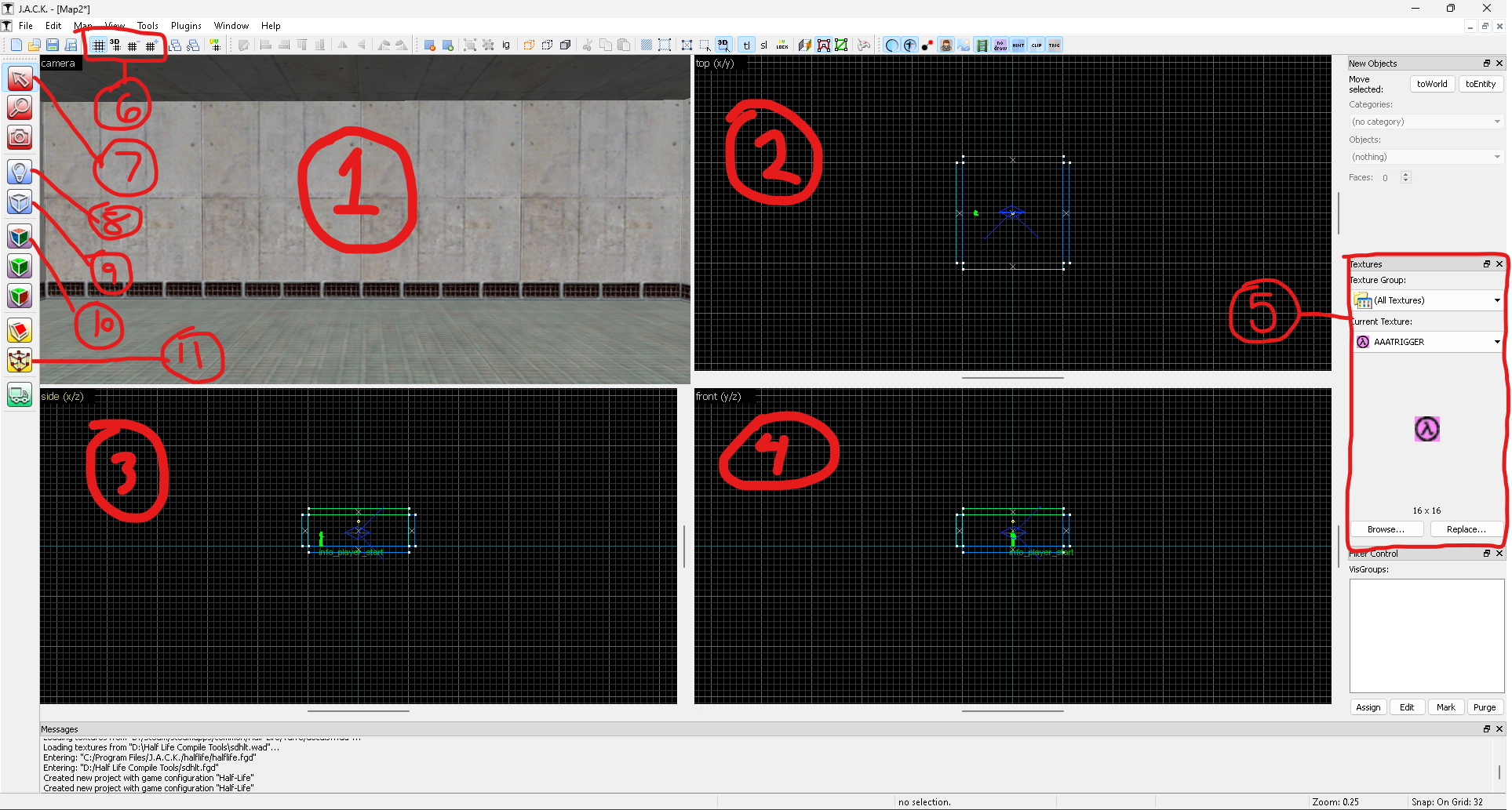Click the Browse... textures button
This screenshot has height=810, width=1512.
tap(1386, 529)
